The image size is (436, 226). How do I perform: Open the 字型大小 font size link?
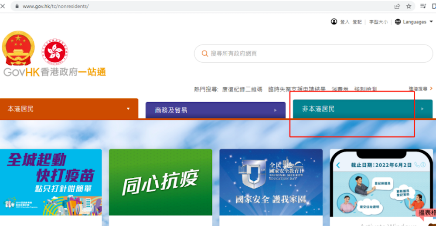point(378,22)
